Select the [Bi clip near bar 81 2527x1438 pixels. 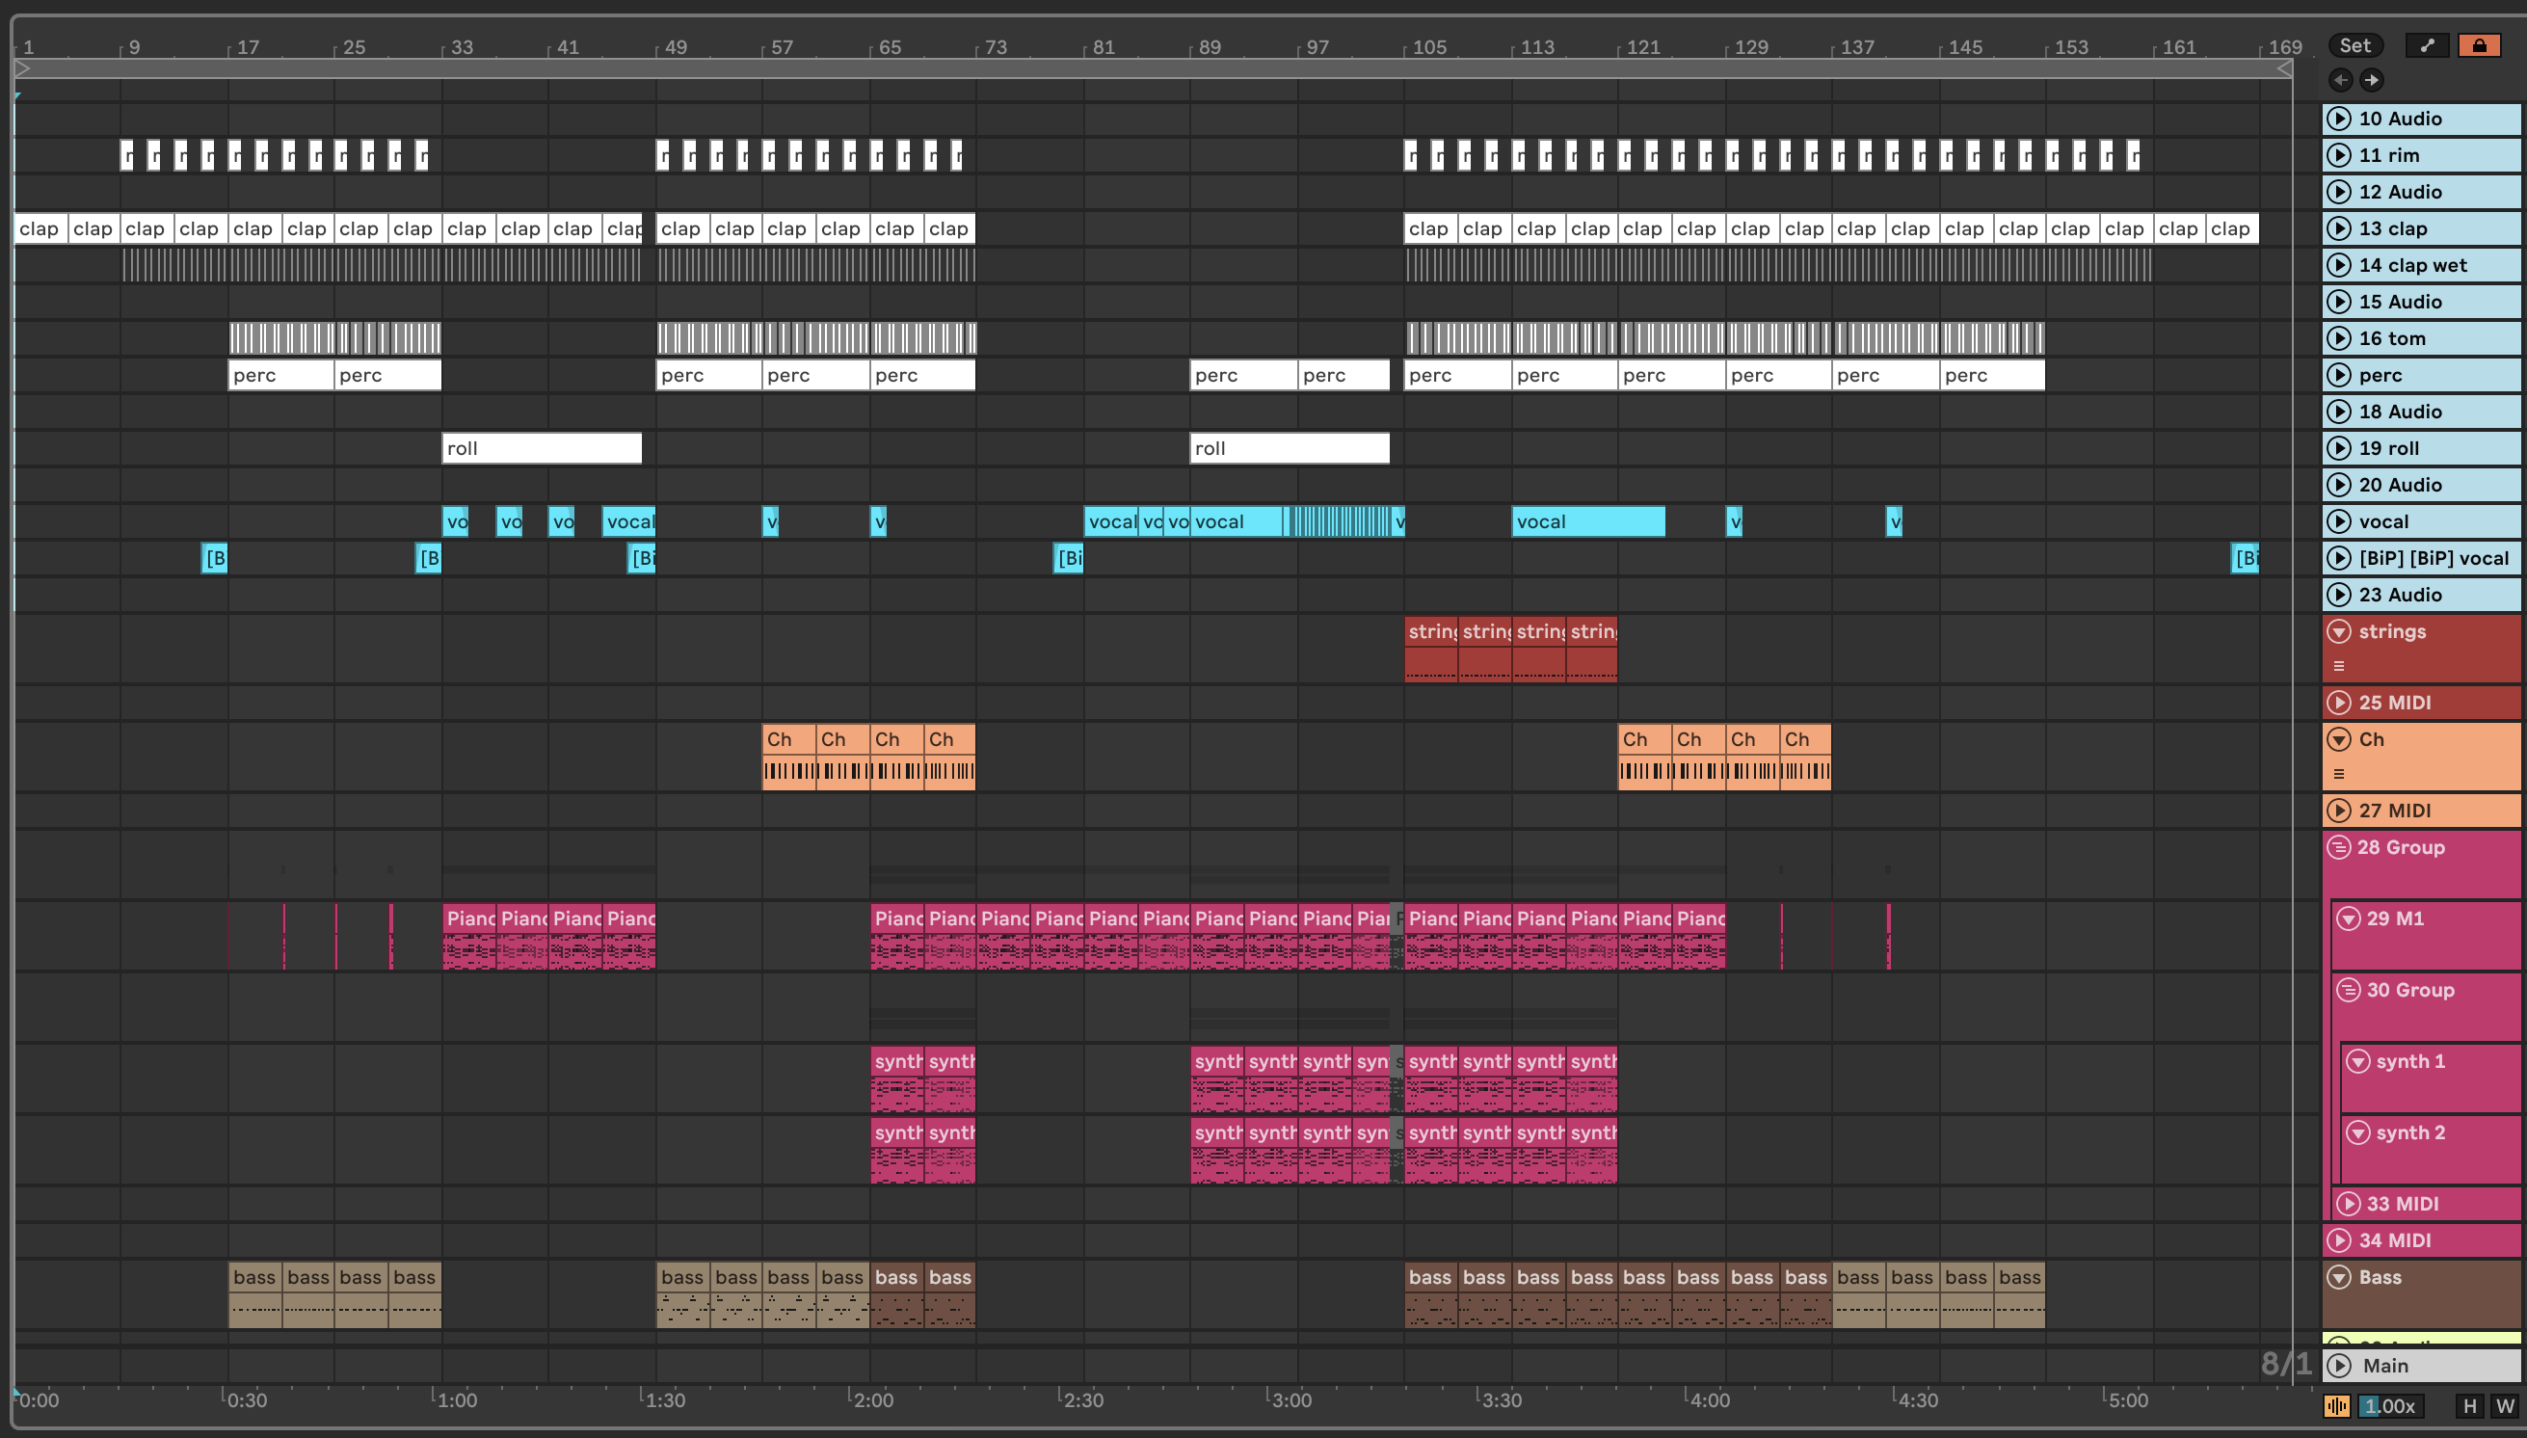click(x=1068, y=558)
